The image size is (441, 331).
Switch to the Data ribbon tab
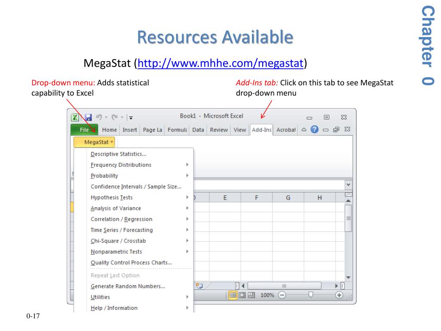198,130
